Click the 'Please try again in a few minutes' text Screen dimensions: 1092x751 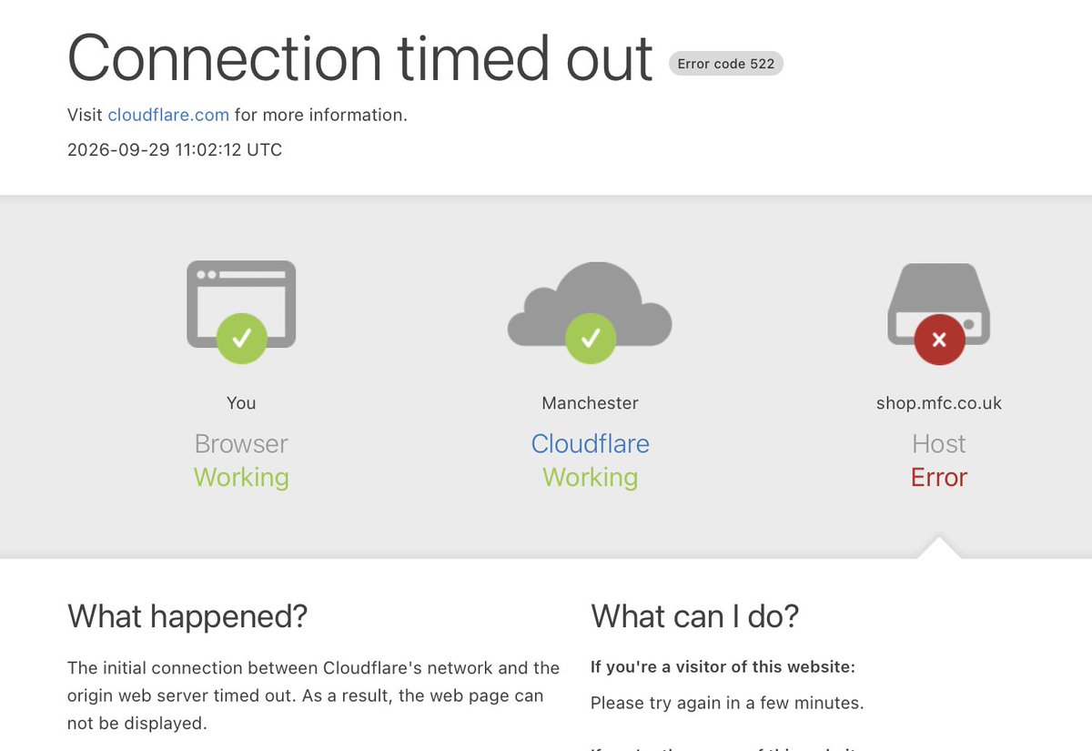[x=727, y=703]
